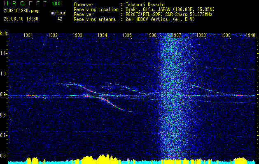Click the filename 2508101930.png

click(21, 11)
